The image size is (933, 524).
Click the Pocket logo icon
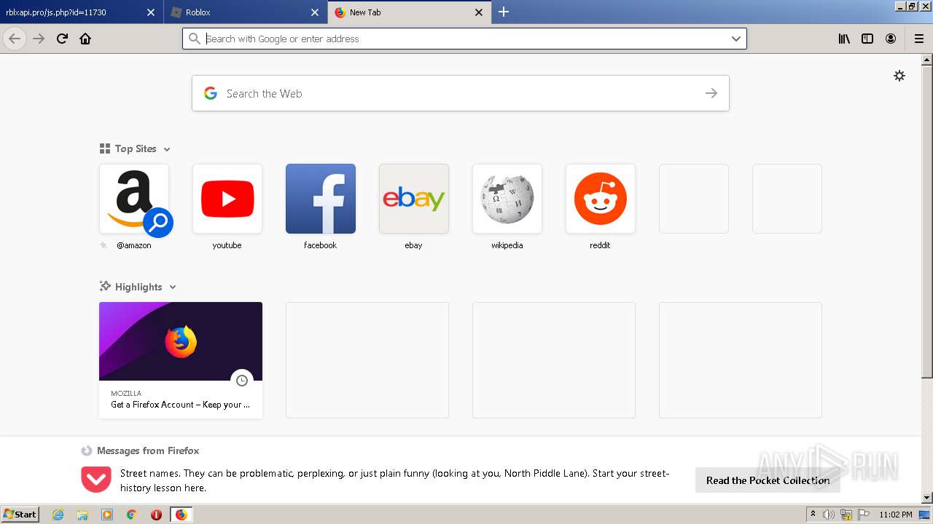coord(96,480)
